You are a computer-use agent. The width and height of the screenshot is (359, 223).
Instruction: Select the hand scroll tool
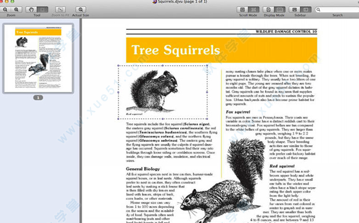click(31, 9)
